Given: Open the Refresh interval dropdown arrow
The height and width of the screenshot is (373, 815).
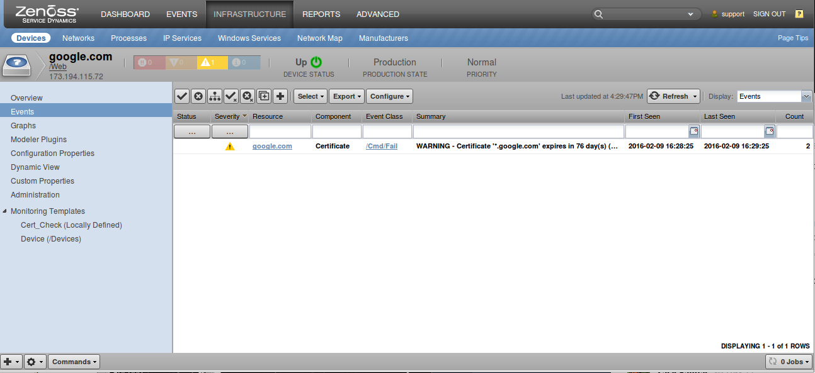Looking at the screenshot, I should tap(695, 96).
